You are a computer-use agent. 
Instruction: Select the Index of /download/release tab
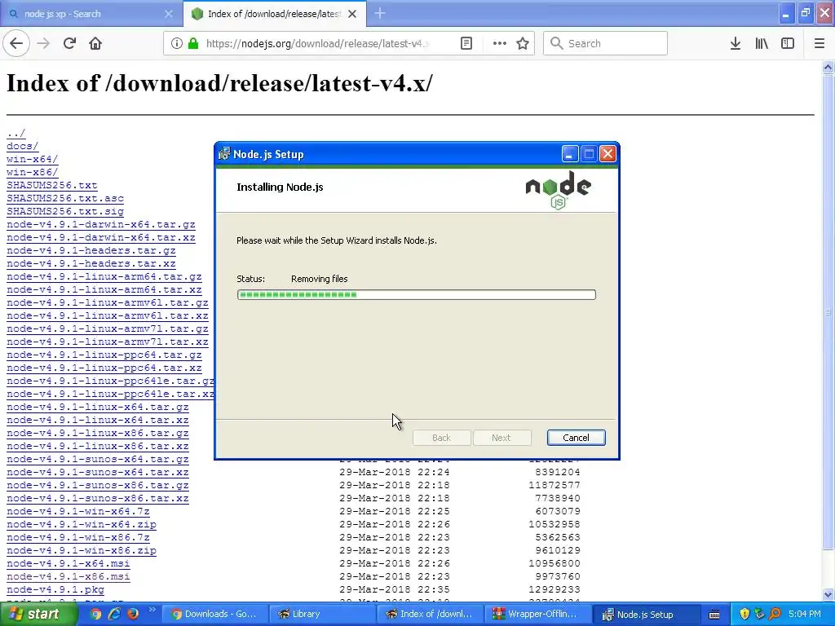pyautogui.click(x=274, y=14)
